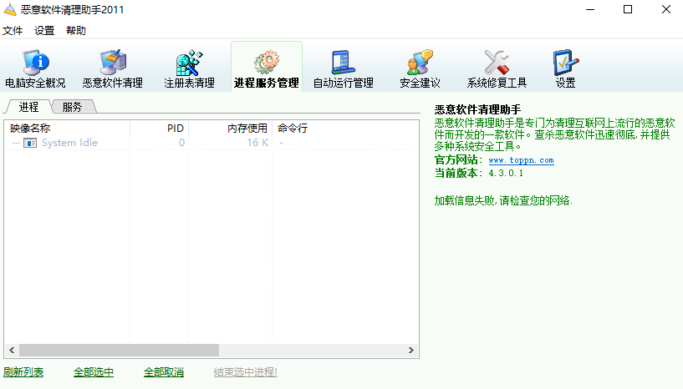Open the www.toppn.com website link
The image size is (683, 389).
[521, 160]
